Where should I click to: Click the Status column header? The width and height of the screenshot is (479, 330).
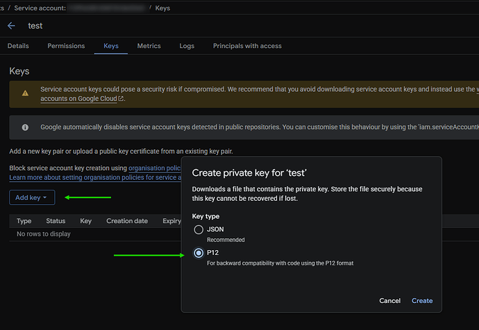click(56, 221)
